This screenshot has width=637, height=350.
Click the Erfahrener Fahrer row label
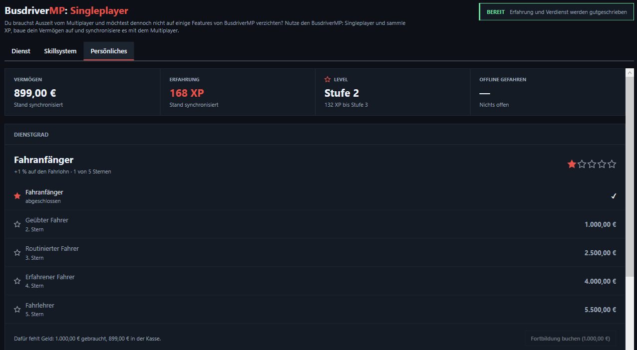tap(50, 277)
